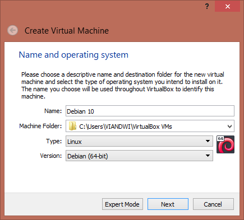
Task: Open the Type dropdown showing Linux
Action: [x=139, y=141]
